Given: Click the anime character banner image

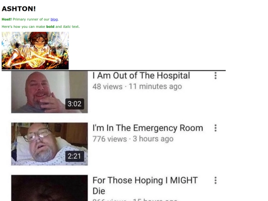Looking at the screenshot, I should [35, 51].
